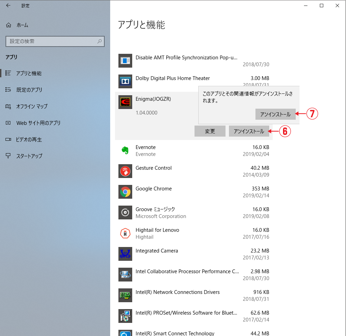This screenshot has height=336, width=346.
Task: Click the アプリと機能 list icon
Action: (8, 73)
